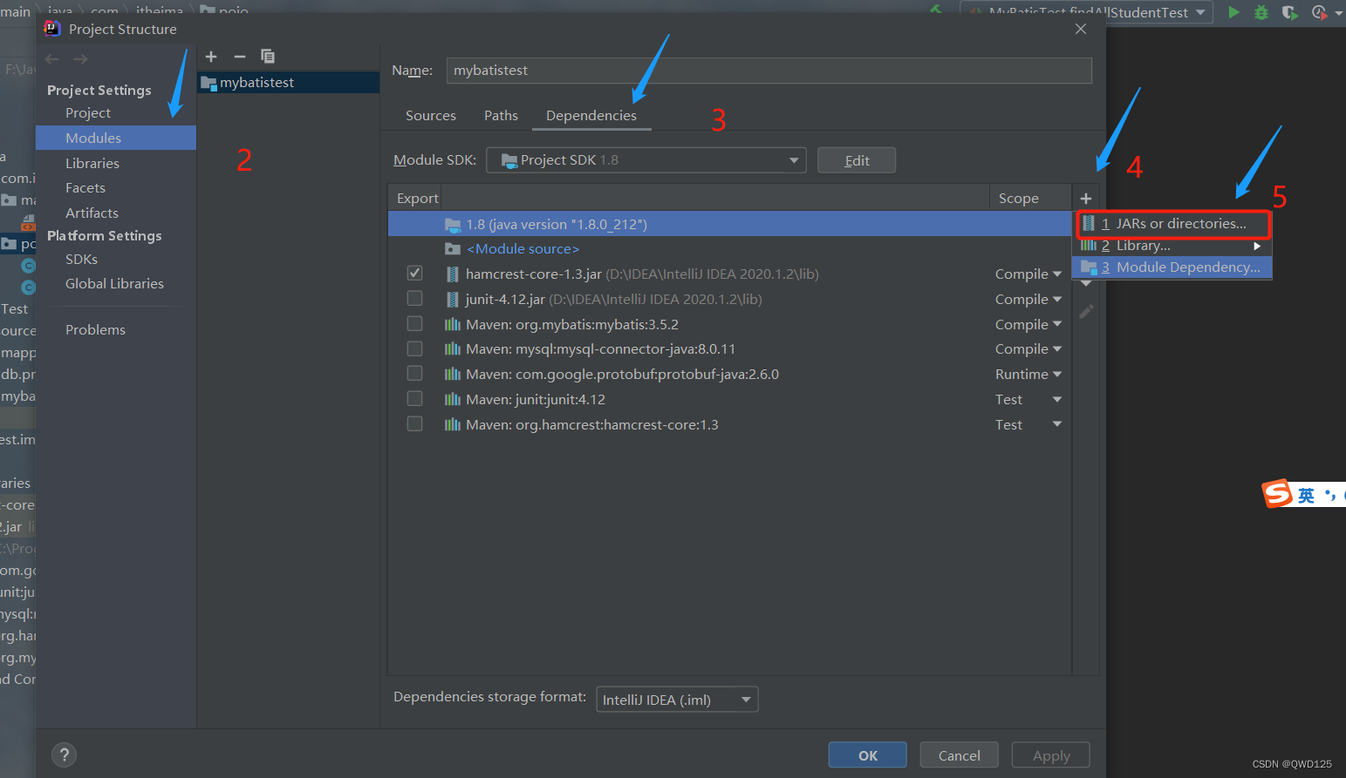Click the junit-4.12.jar file icon
The width and height of the screenshot is (1346, 778).
coord(452,300)
